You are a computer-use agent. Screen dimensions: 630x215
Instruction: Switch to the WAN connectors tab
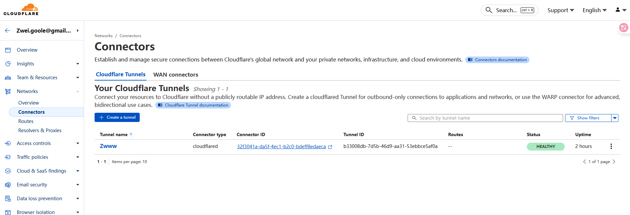(x=176, y=75)
